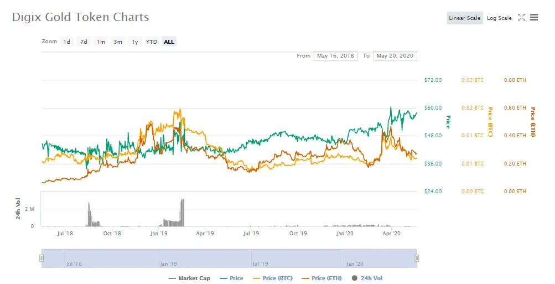Toggle Market Cap series in legend
The image size is (555, 284).
[x=189, y=278]
